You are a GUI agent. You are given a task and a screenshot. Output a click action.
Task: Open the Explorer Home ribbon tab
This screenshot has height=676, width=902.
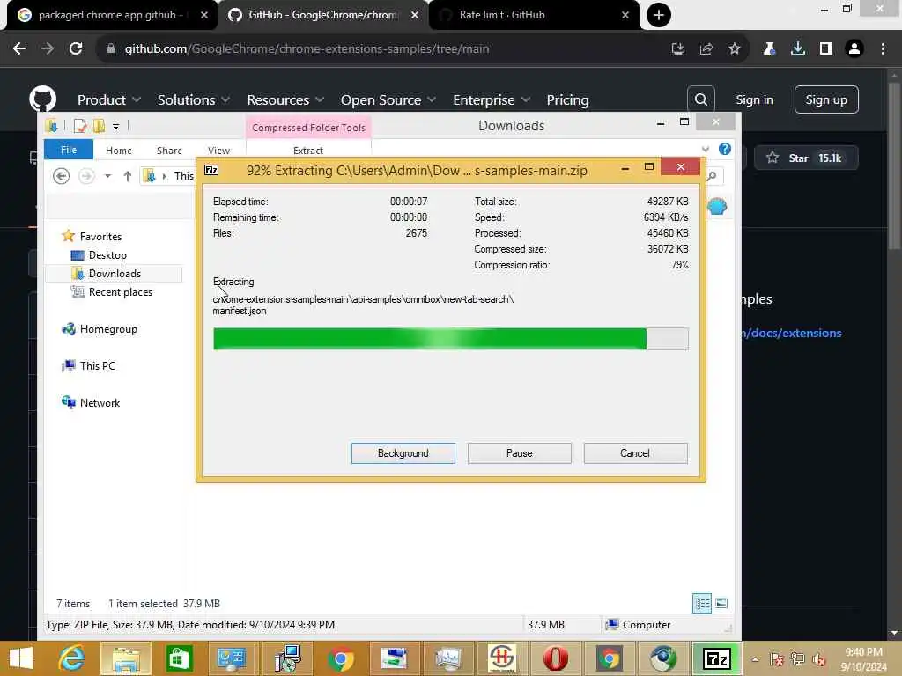click(119, 150)
